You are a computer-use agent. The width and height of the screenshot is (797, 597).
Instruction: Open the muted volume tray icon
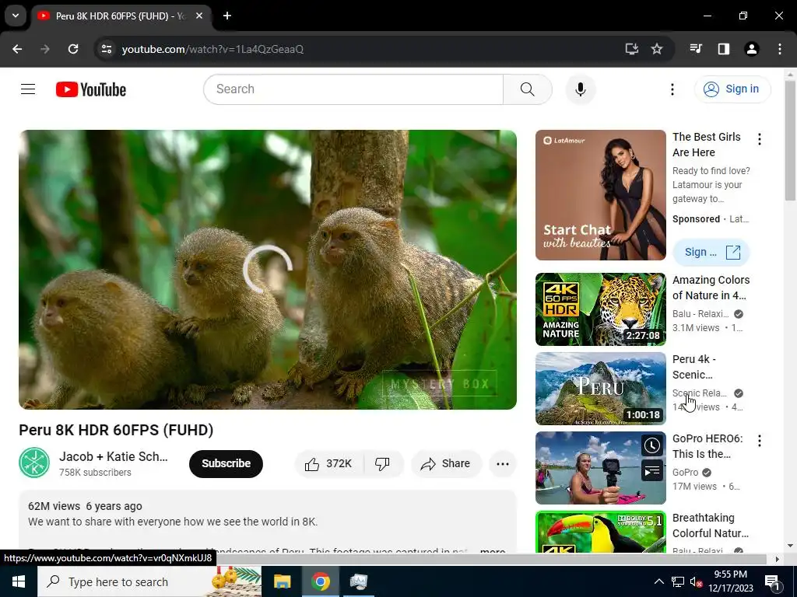[696, 581]
